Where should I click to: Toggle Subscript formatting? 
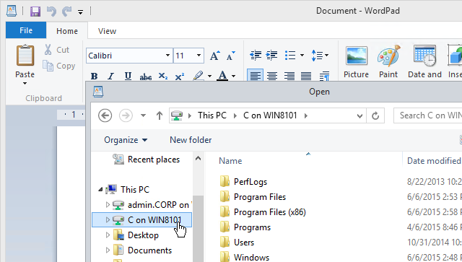162,77
